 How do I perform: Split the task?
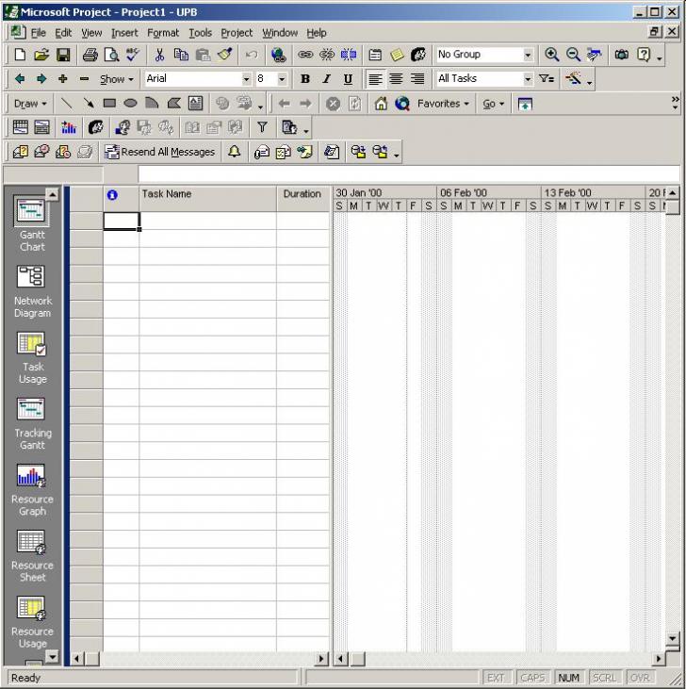[x=349, y=55]
